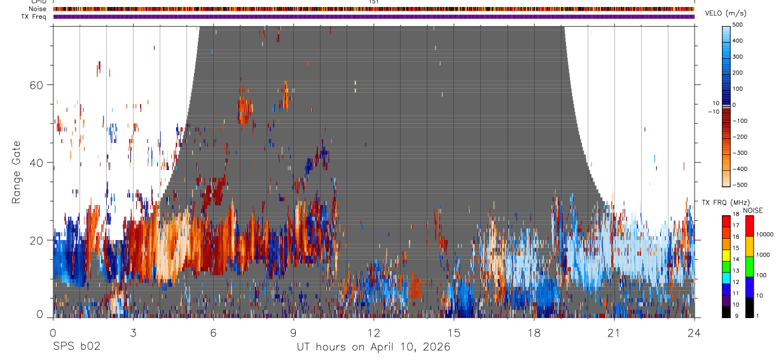
Task: Click the 'TX Freq' row label at top
Action: point(35,17)
